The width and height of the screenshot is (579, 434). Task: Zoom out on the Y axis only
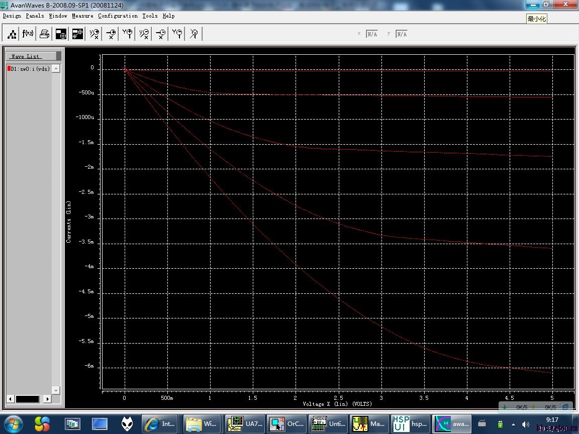(177, 34)
